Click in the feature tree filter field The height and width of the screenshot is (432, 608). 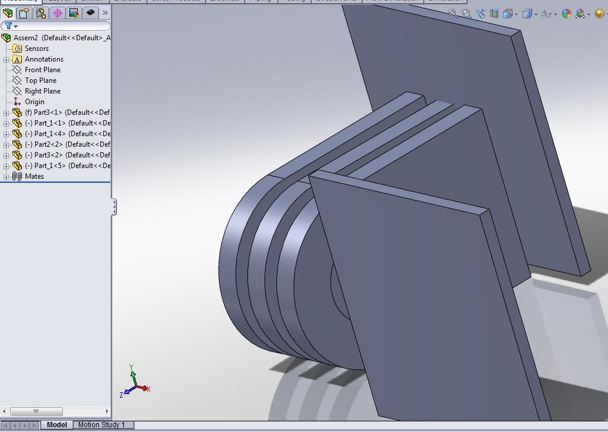point(55,26)
